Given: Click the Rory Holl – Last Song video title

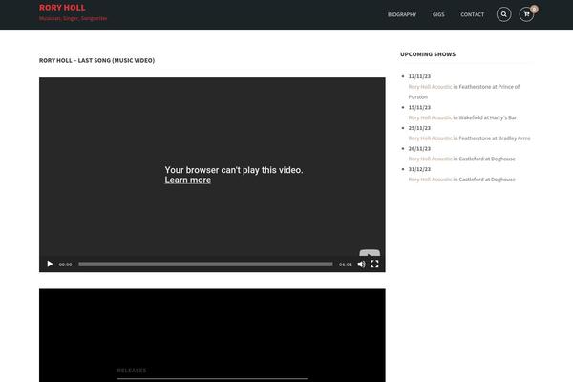Looking at the screenshot, I should click(x=96, y=60).
